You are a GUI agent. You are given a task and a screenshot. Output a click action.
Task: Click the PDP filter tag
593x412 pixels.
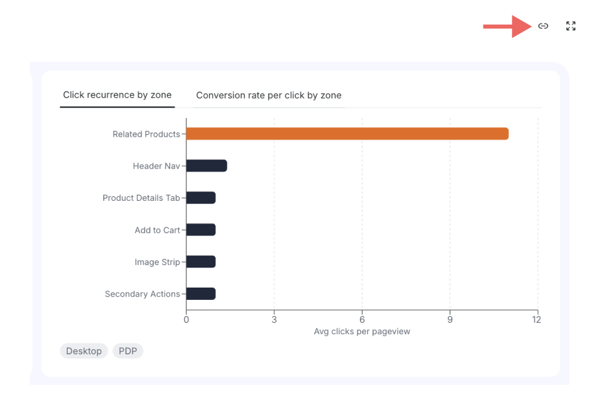(x=128, y=351)
